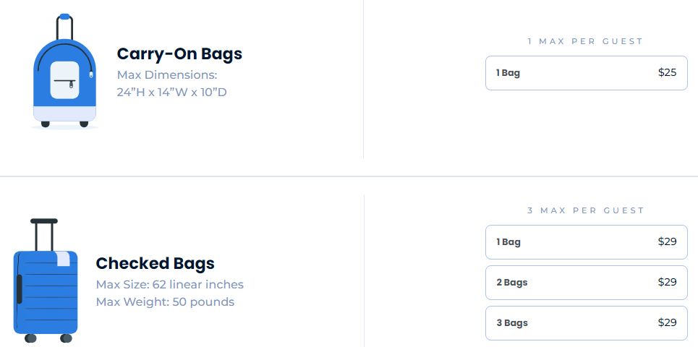
Task: Click the Checked Bags heading
Action: (156, 264)
